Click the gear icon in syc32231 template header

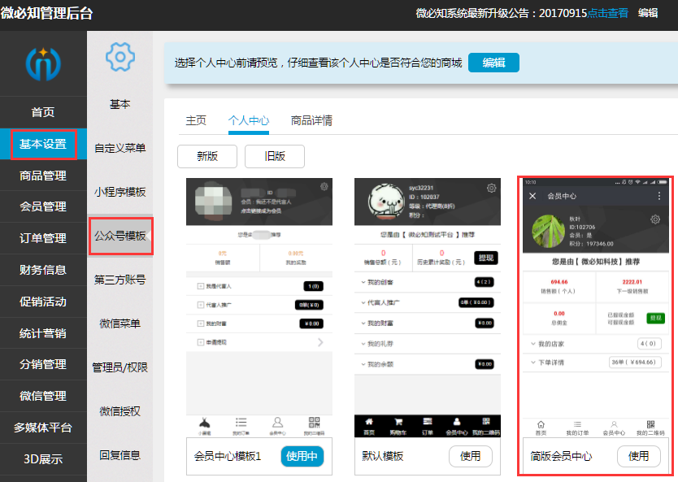491,188
